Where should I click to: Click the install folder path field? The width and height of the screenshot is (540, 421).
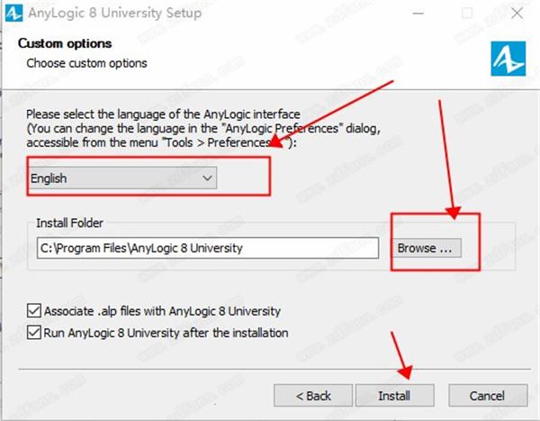(208, 248)
